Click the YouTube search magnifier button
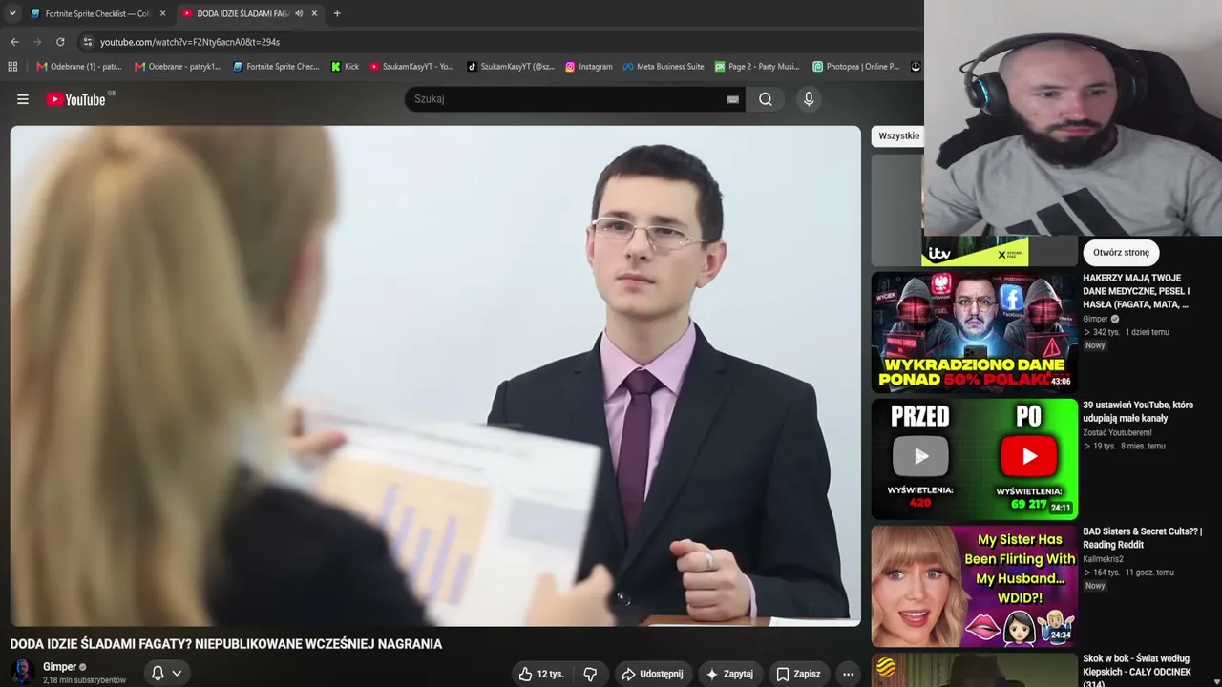This screenshot has height=687, width=1222. (766, 99)
